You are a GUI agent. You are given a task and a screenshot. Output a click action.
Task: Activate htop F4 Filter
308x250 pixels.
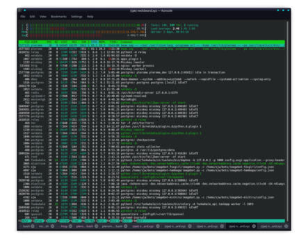[63, 221]
